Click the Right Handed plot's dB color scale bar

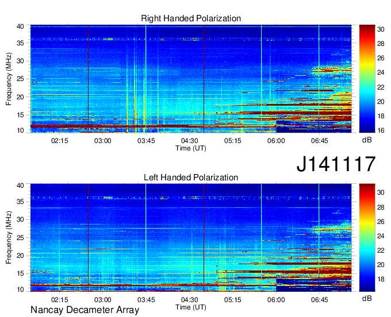[x=367, y=79]
